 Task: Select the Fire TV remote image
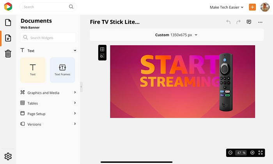(226, 82)
